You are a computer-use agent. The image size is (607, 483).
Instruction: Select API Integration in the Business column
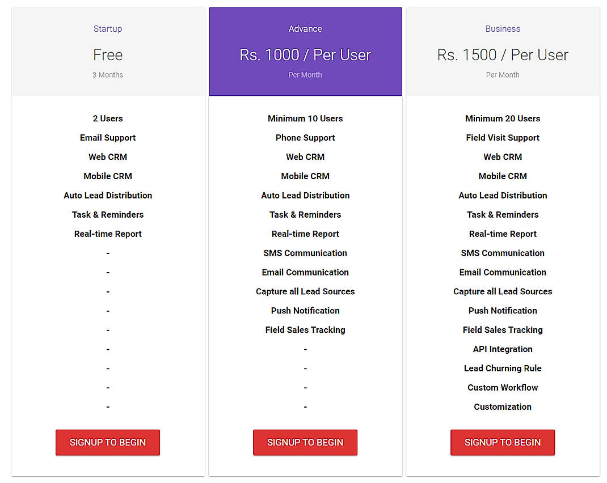point(503,349)
